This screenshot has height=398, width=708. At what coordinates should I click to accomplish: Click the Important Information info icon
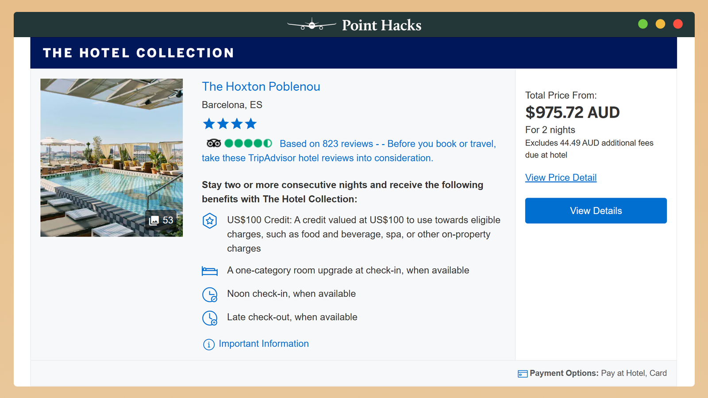(208, 344)
